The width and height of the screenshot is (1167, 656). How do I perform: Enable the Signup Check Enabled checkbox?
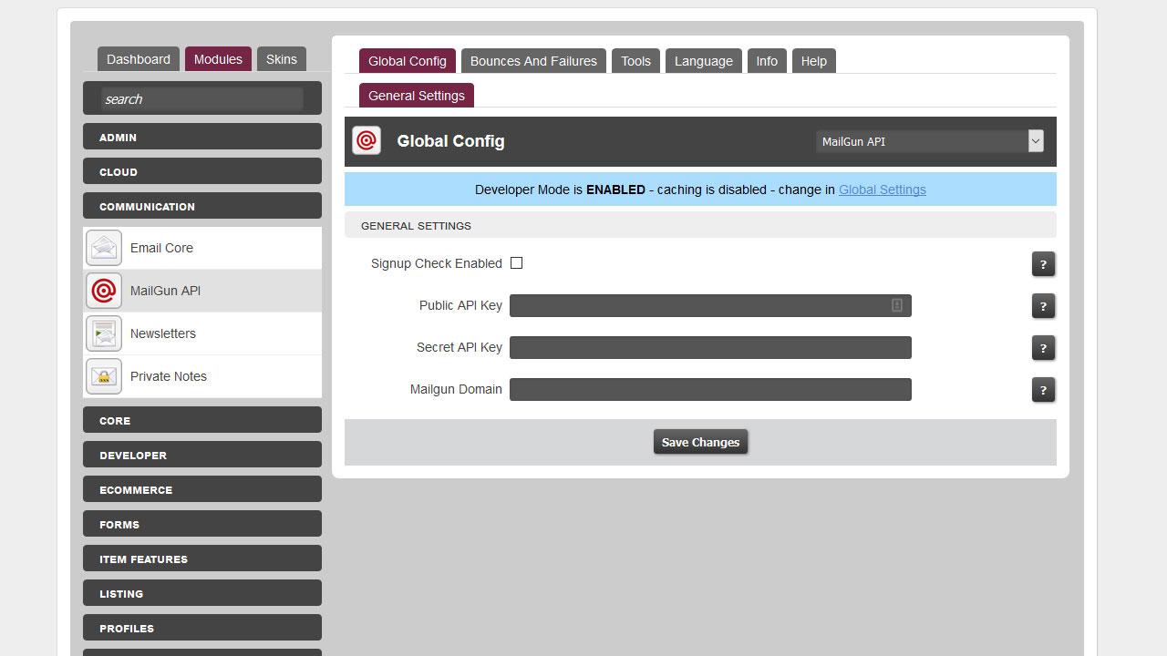[516, 263]
